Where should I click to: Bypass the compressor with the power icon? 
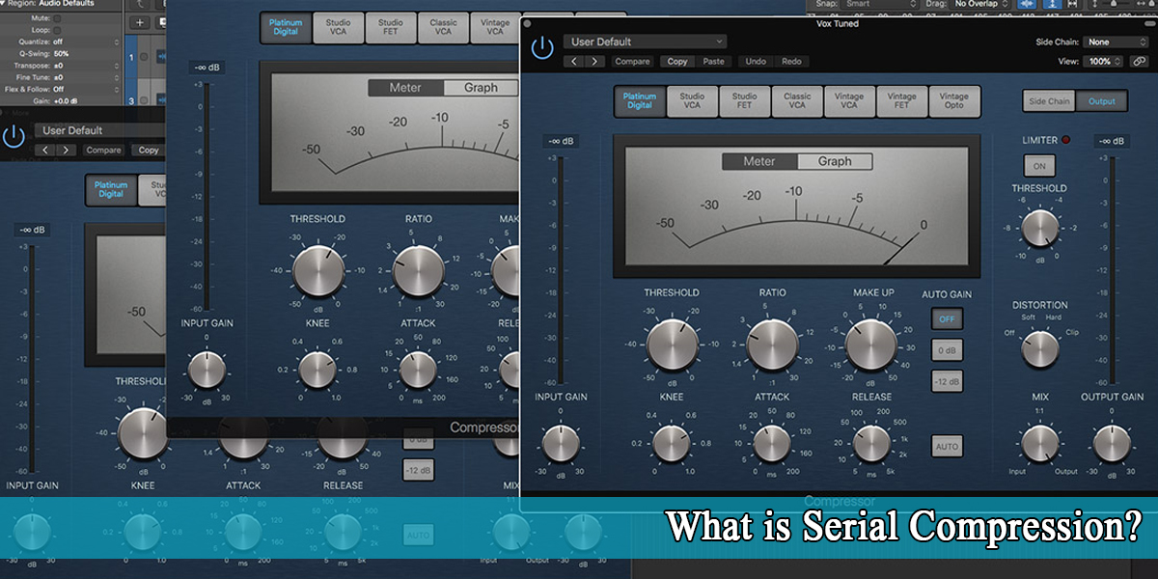(540, 42)
